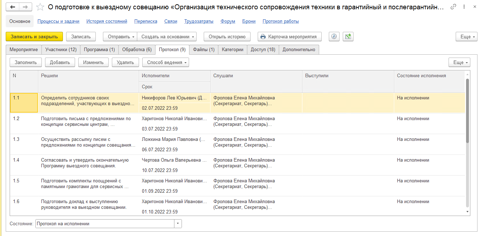Click the Состояние field Протокол на исполнении
480x236 pixels.
click(105, 223)
